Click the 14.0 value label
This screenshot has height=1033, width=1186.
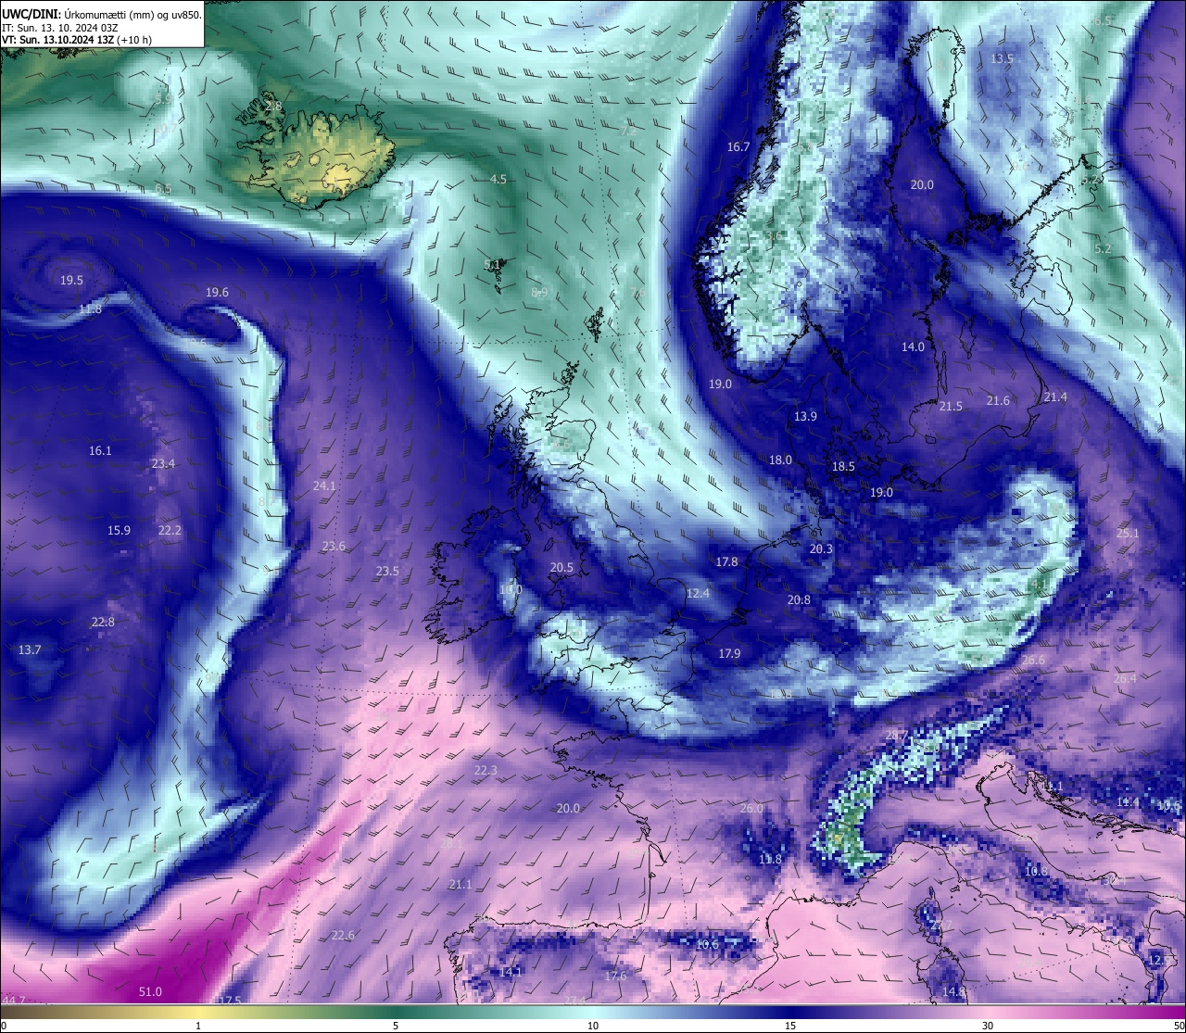pos(913,347)
